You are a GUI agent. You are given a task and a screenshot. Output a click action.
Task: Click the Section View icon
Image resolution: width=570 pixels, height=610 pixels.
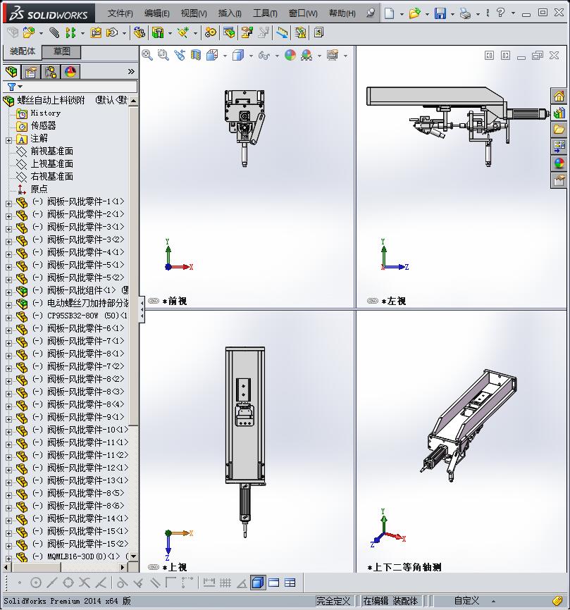pyautogui.click(x=196, y=55)
